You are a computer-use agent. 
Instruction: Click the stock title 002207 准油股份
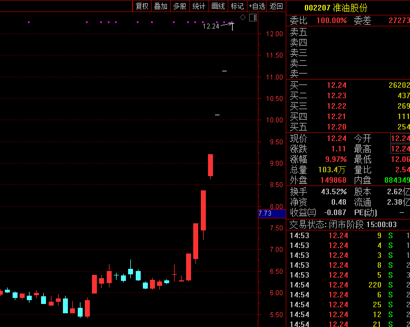coord(336,8)
